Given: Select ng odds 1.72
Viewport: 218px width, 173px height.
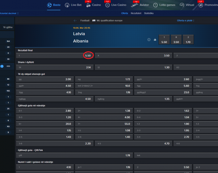Looking at the screenshot, I should point(104,79).
